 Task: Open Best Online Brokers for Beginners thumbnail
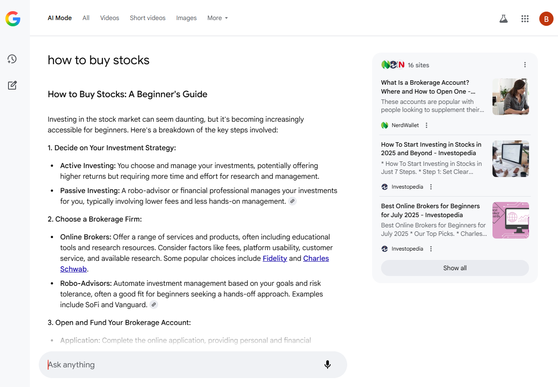coord(511,220)
